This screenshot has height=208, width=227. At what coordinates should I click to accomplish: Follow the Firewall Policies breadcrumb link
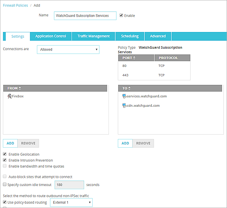click(15, 5)
